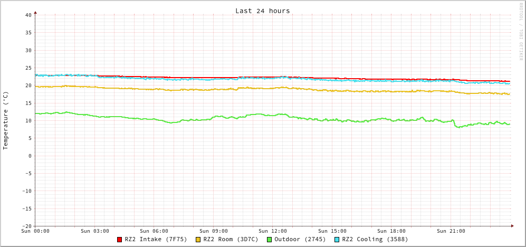This screenshot has height=247, width=526.
Task: Click the red RZ2 Intake legend swatch
Action: (x=120, y=240)
